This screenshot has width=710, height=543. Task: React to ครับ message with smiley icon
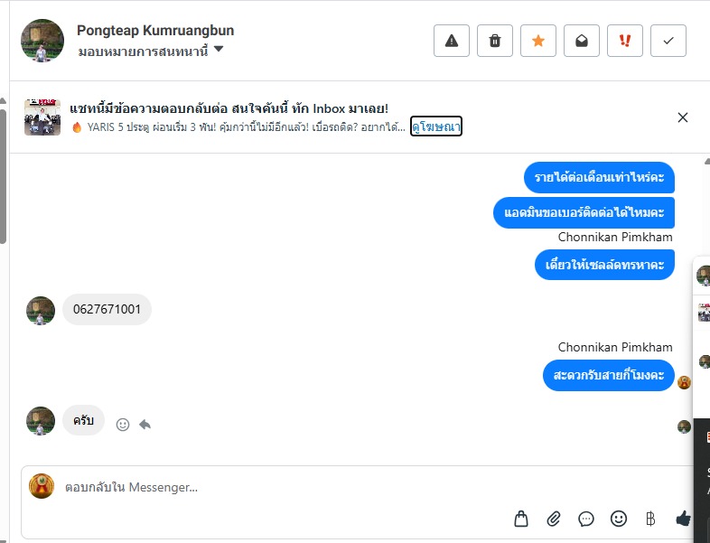(123, 425)
